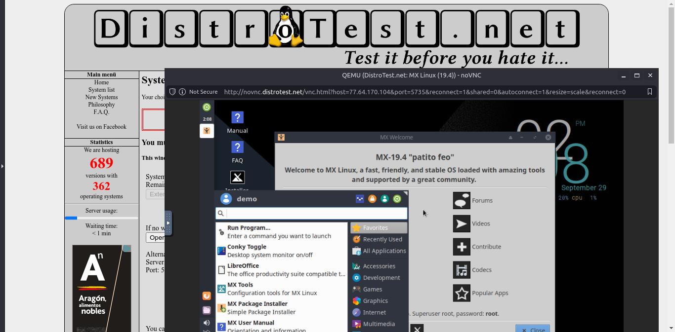675x332 pixels.
Task: Open Videos in MX Welcome
Action: tap(471, 223)
